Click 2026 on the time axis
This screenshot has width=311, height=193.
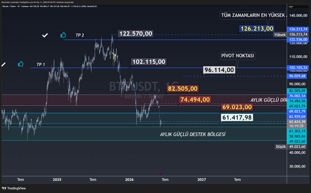tap(129, 180)
